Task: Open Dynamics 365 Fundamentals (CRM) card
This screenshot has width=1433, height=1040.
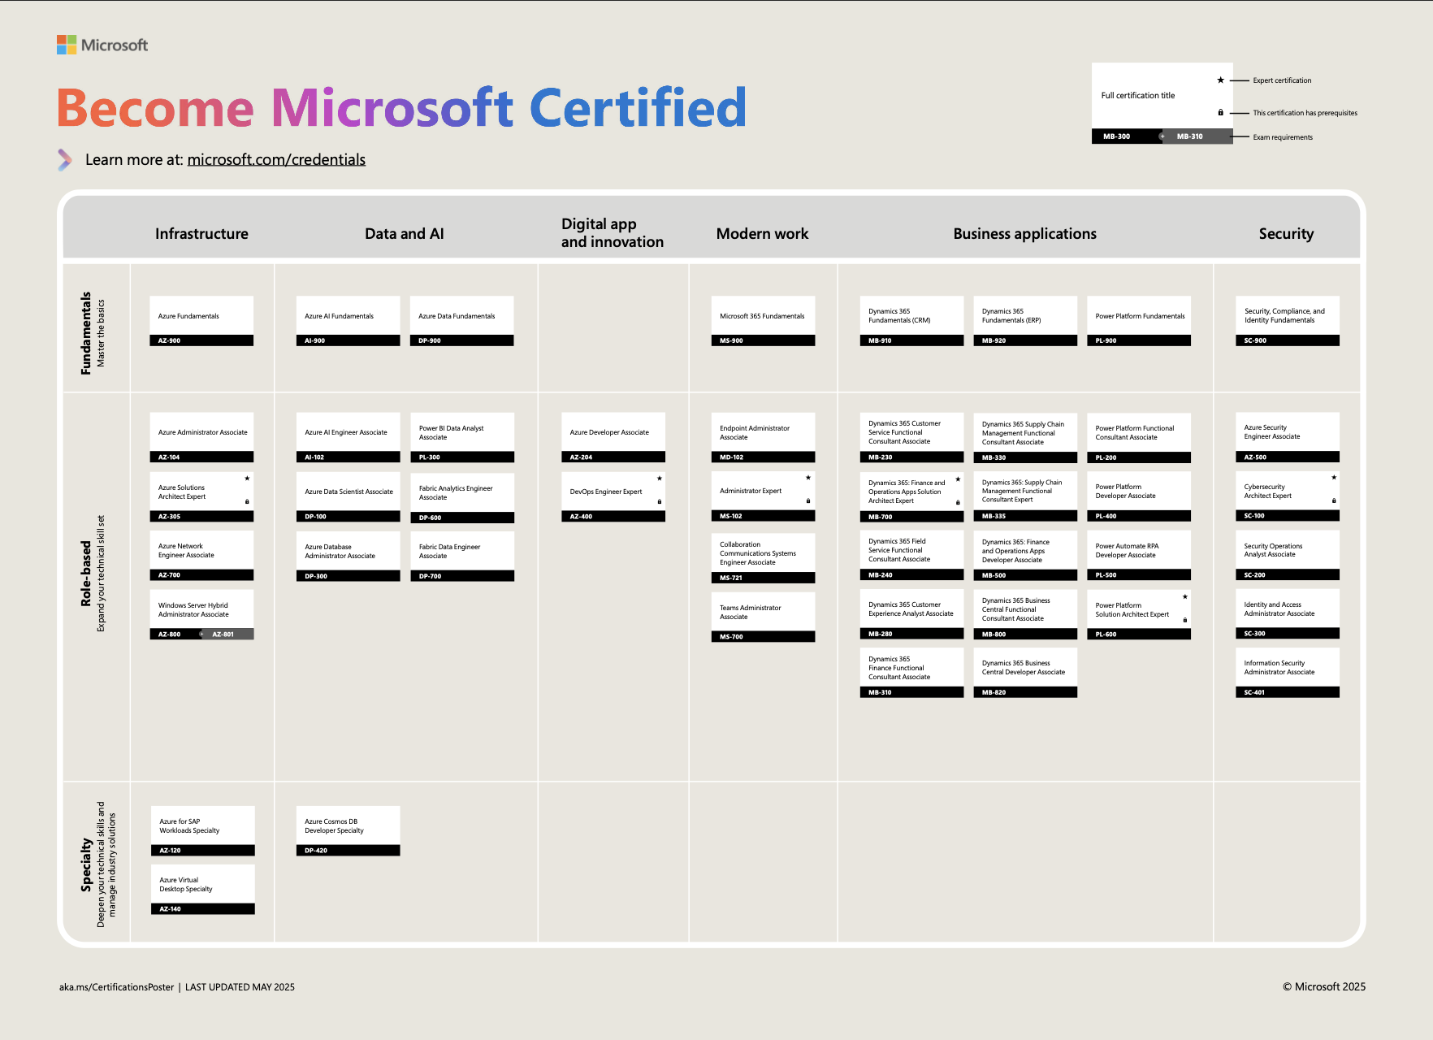Action: coord(911,321)
